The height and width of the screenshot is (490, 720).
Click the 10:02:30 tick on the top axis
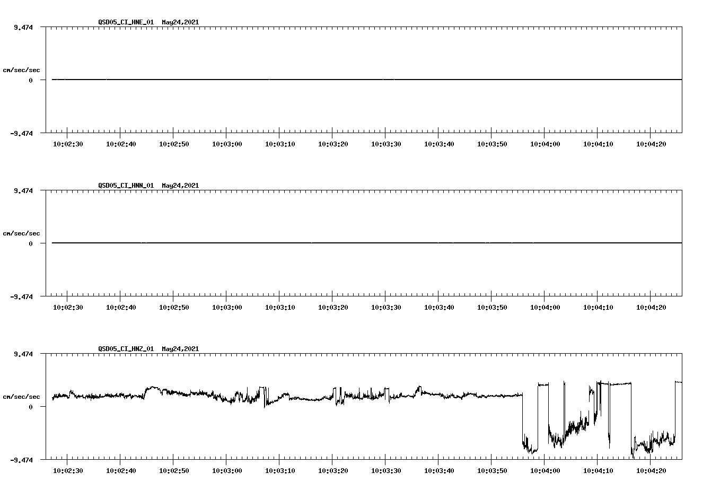(67, 143)
